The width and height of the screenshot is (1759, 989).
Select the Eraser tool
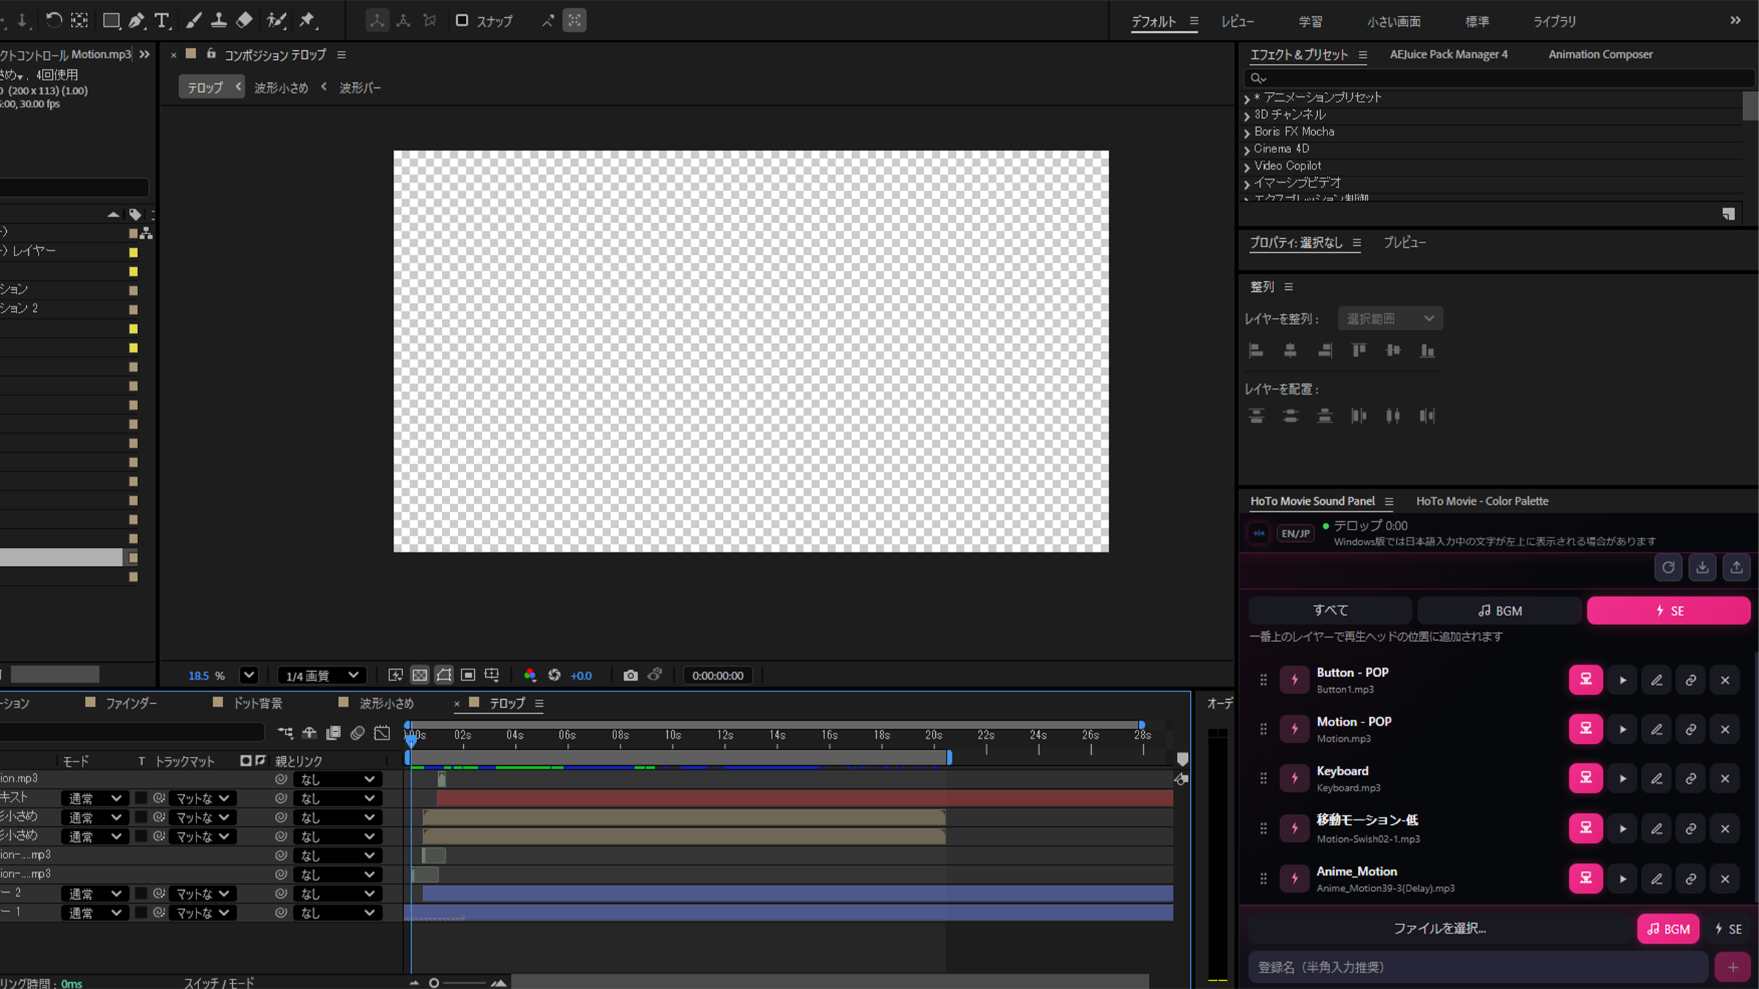click(x=244, y=21)
